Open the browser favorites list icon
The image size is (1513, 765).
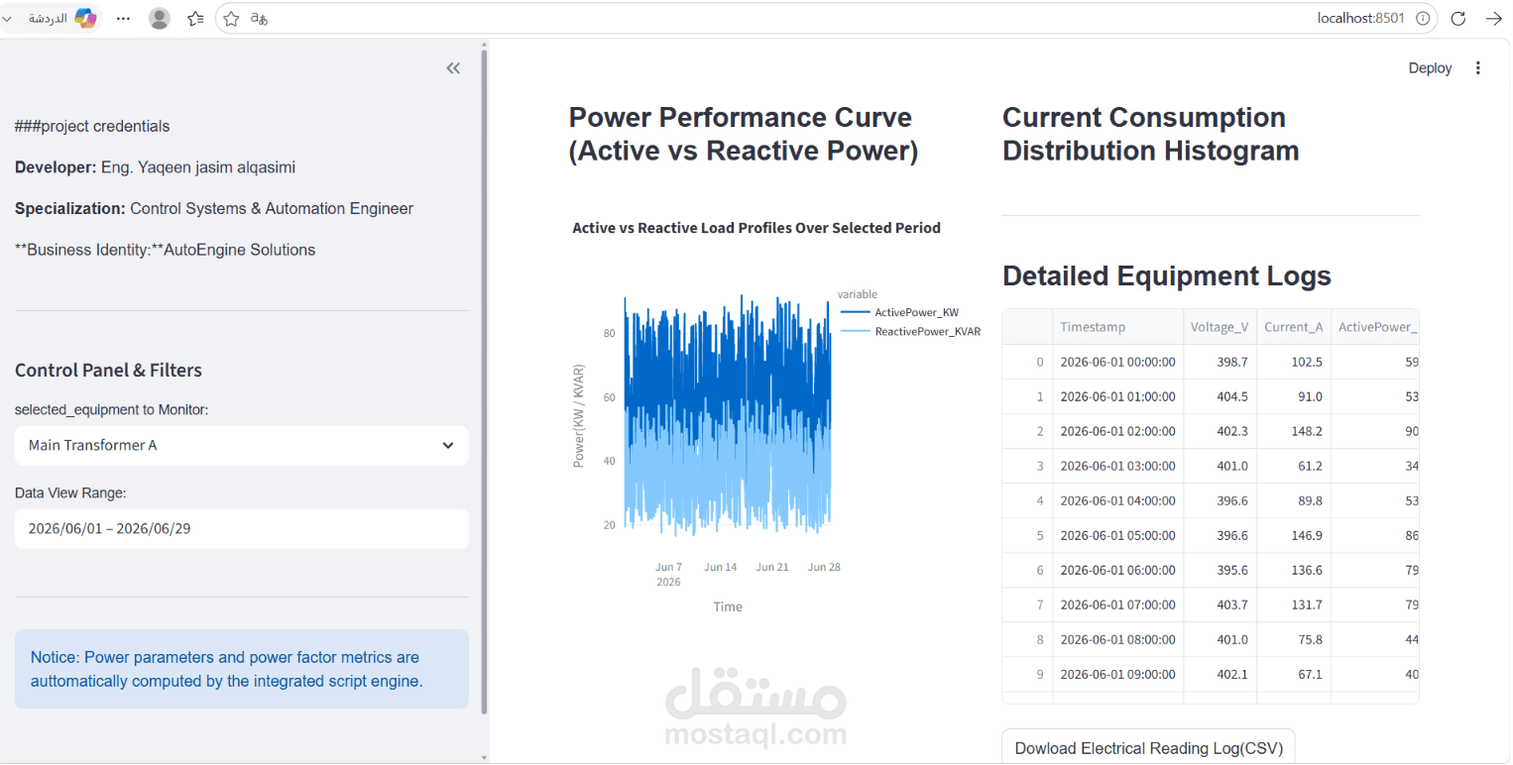195,18
